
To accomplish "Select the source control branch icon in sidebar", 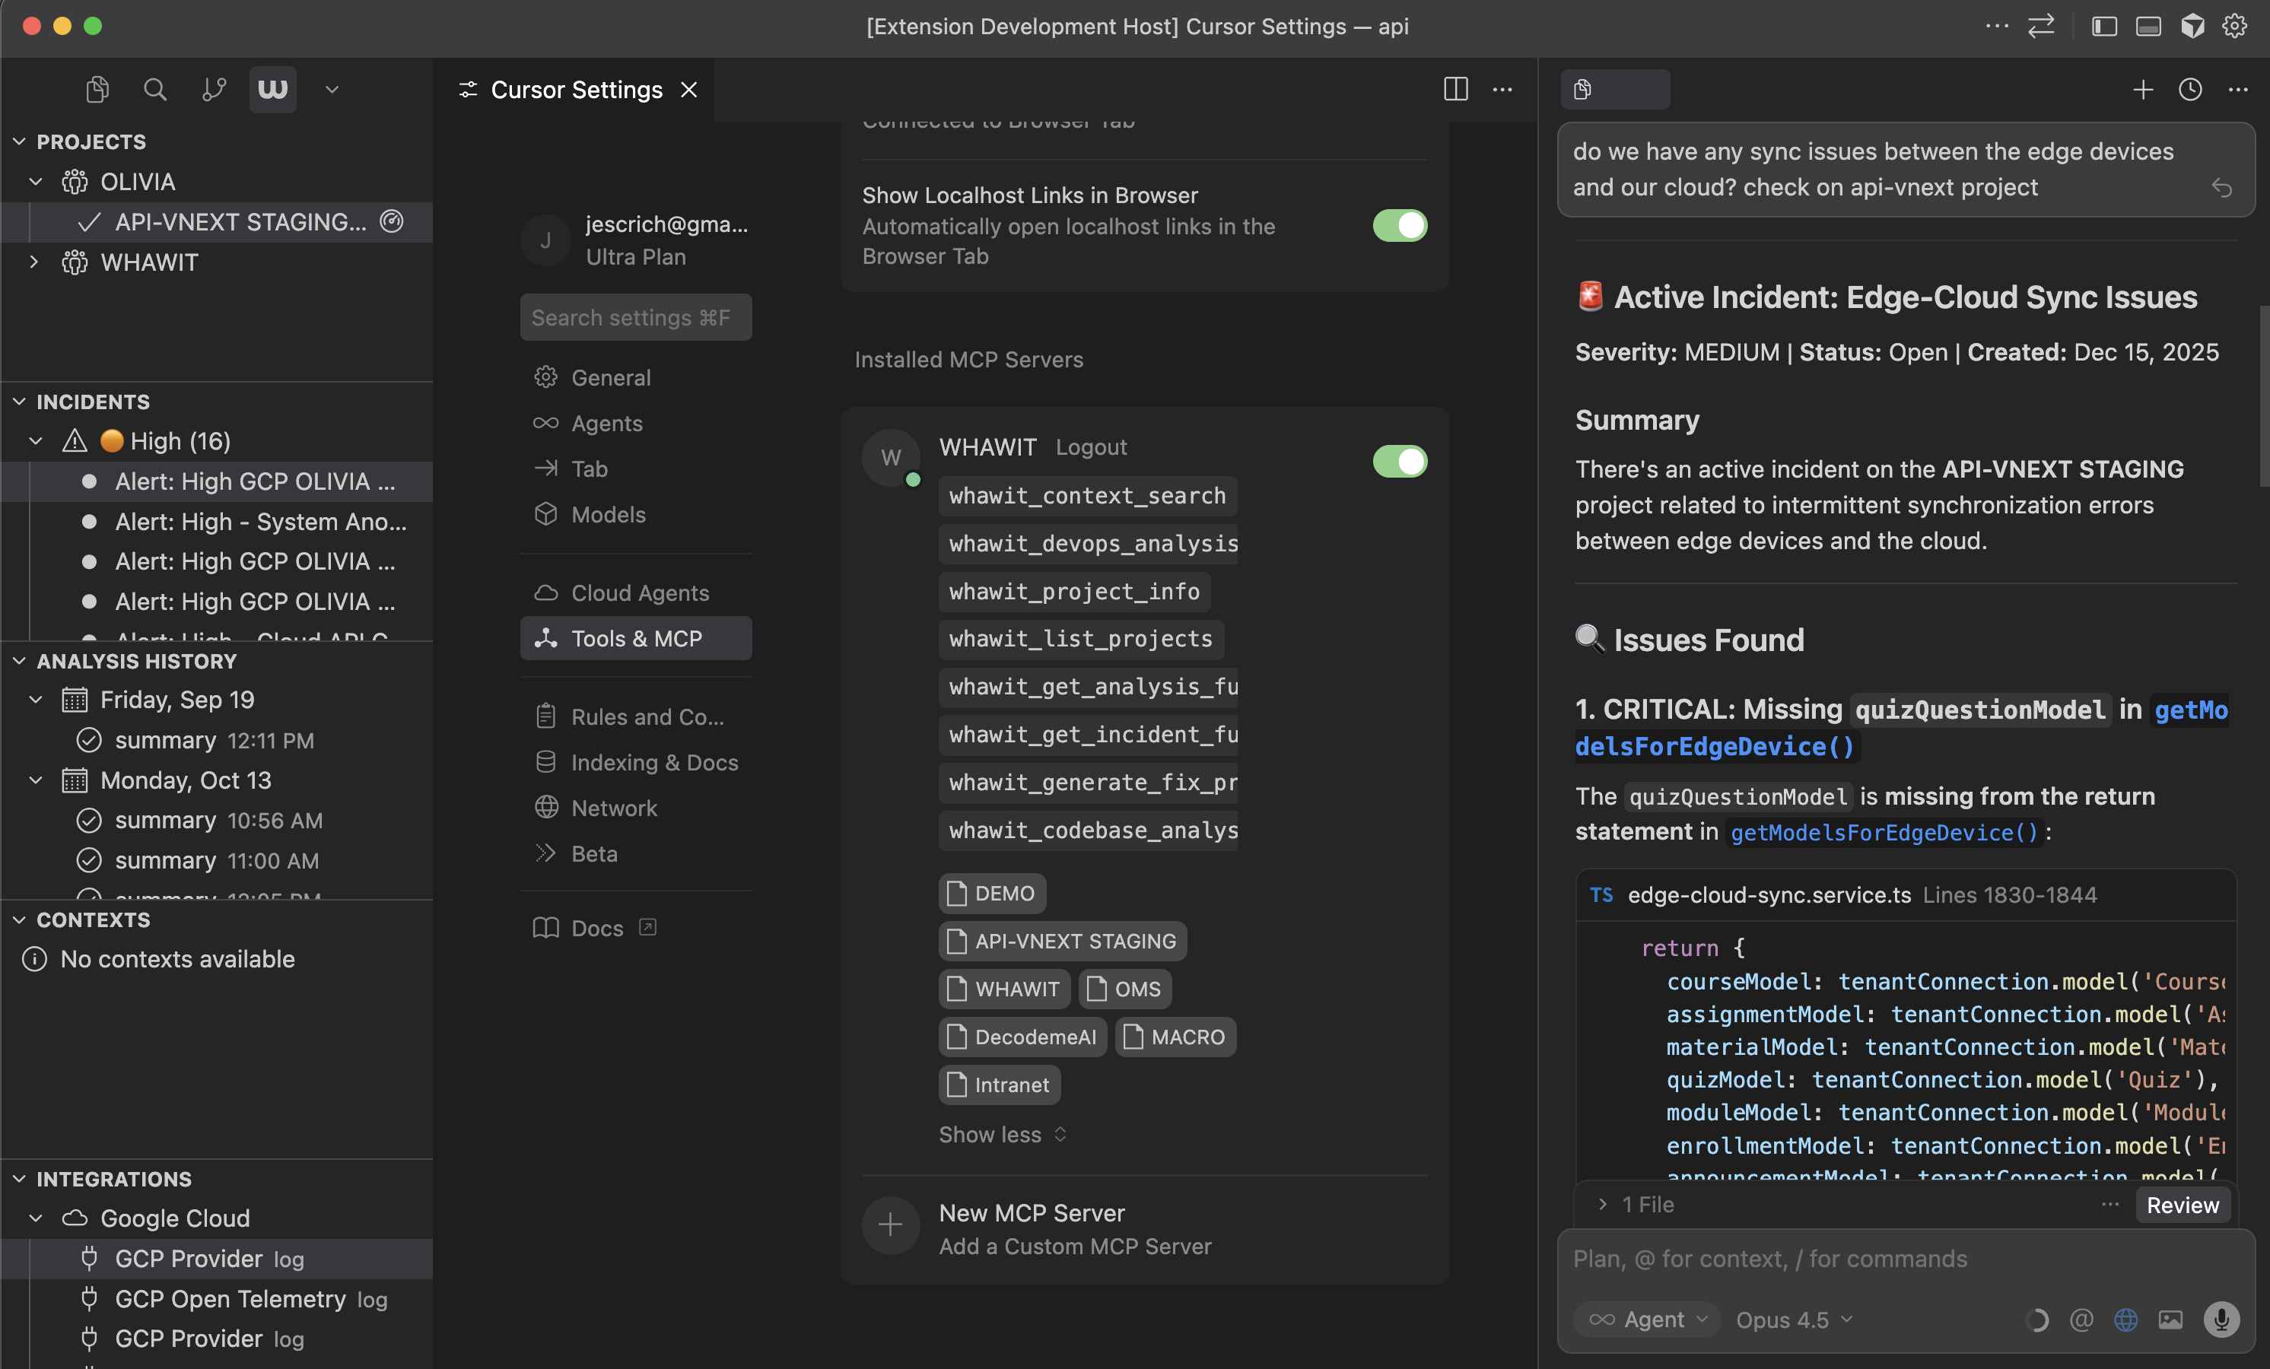I will coord(214,89).
